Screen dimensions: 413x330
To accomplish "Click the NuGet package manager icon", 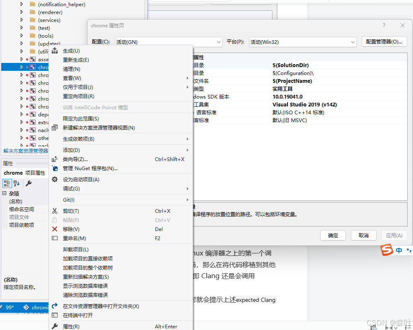I will point(55,168).
